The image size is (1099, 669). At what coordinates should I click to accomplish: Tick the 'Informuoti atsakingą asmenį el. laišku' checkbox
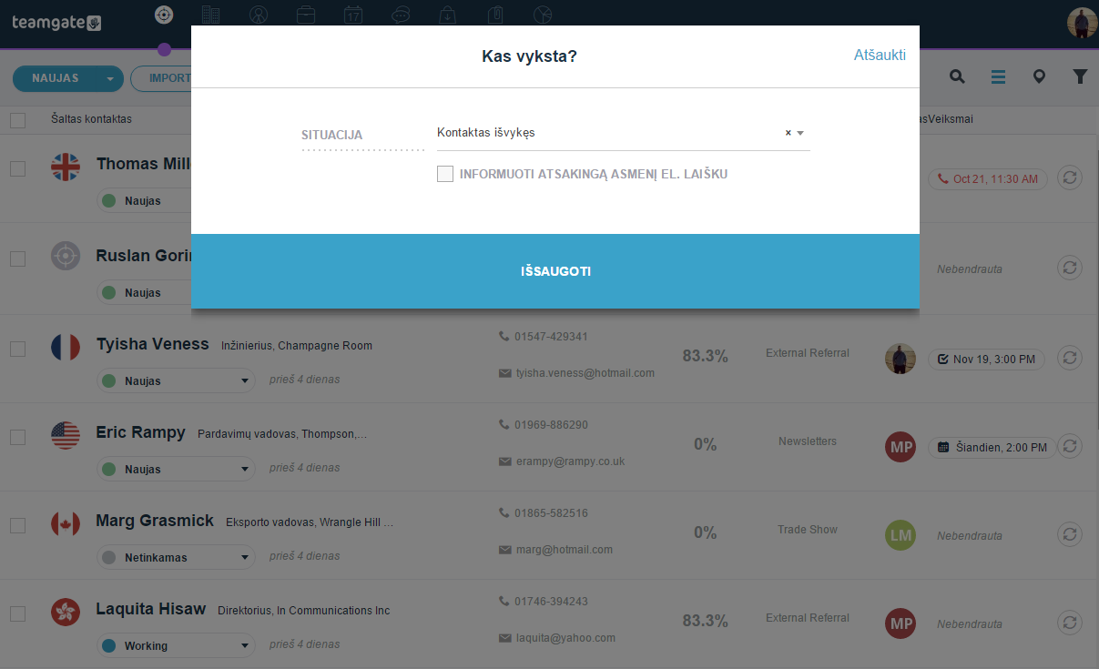tap(445, 174)
